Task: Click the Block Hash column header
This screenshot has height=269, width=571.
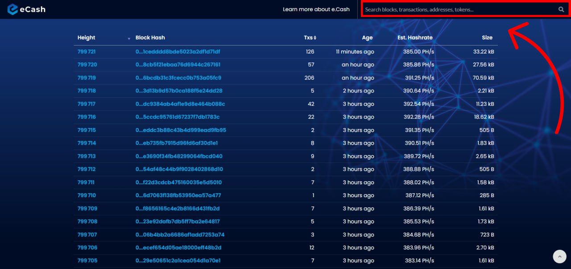Action: (x=150, y=38)
